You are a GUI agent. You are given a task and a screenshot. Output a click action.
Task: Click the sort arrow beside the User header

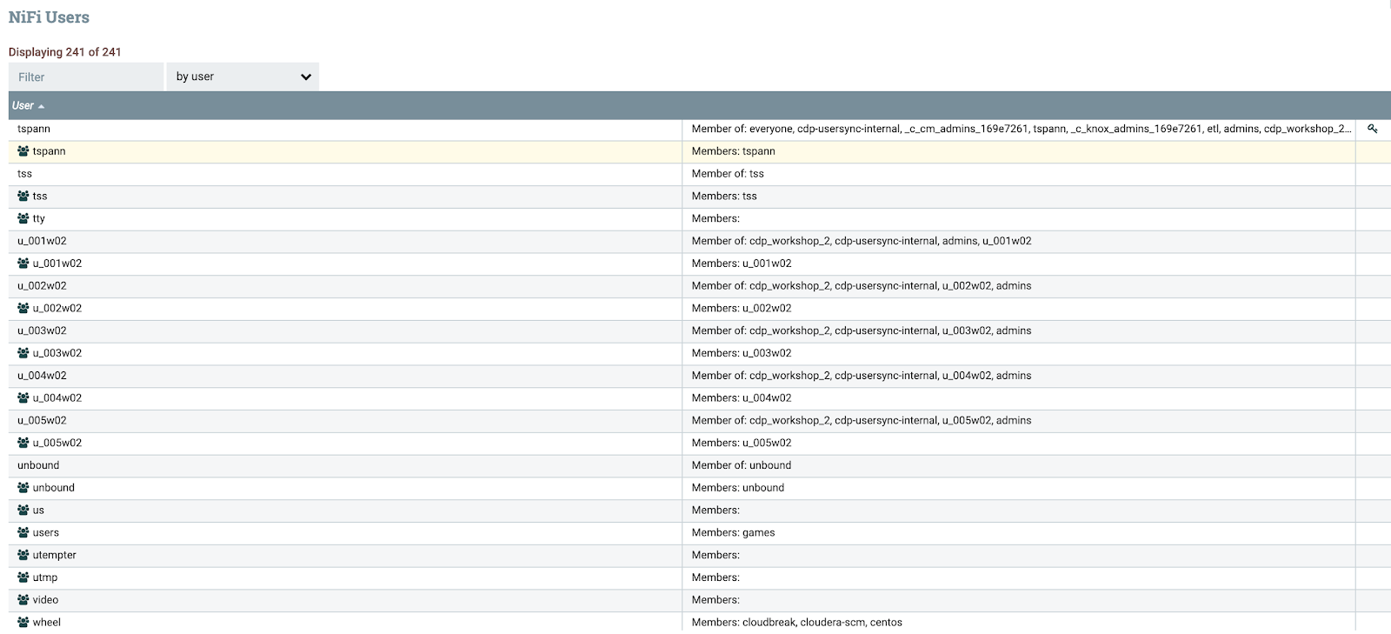tap(41, 106)
